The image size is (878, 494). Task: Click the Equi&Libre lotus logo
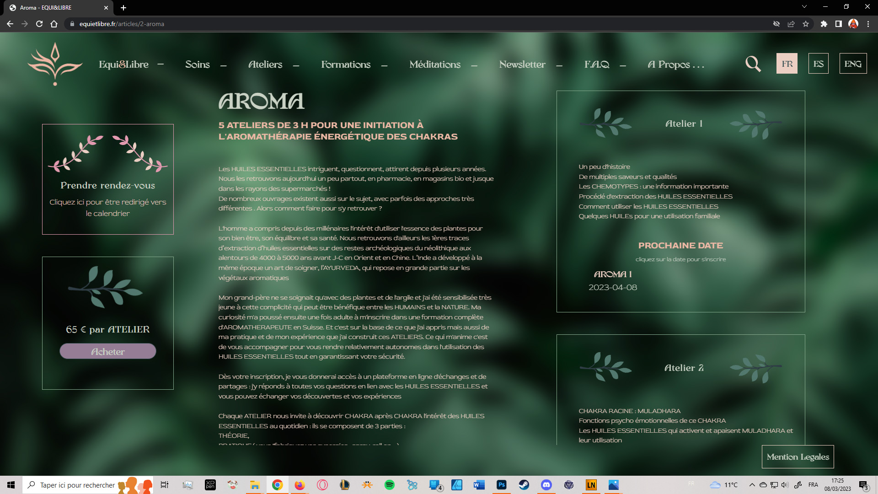[x=55, y=64]
